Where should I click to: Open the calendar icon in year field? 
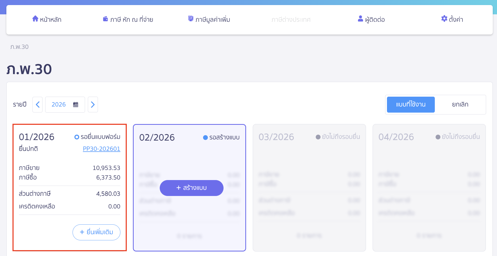(x=76, y=105)
